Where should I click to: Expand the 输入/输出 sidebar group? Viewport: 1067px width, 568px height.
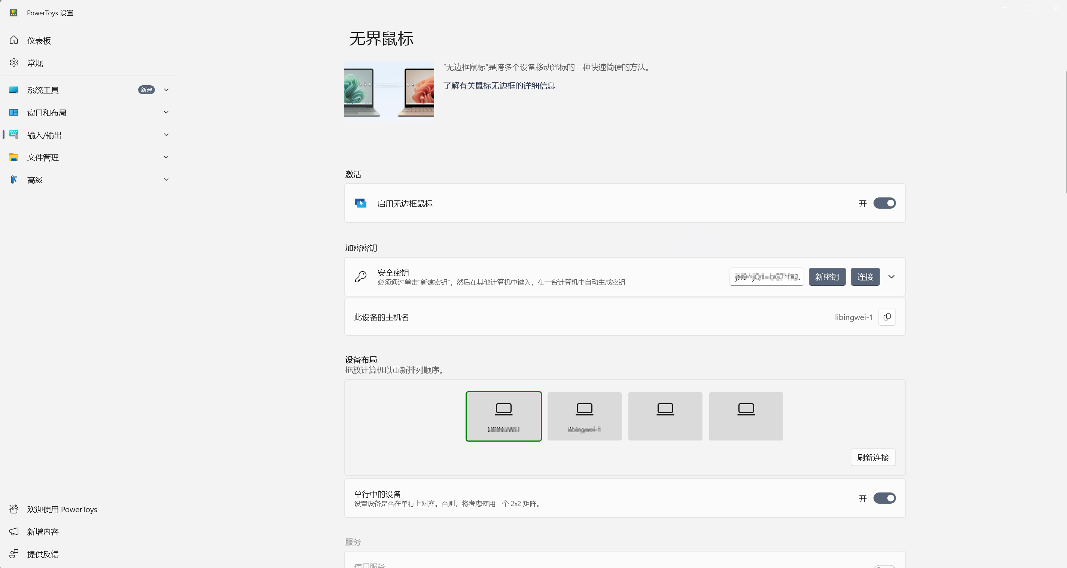pos(166,135)
